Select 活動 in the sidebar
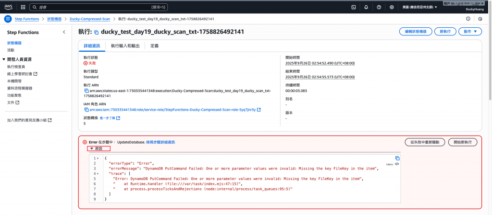Screen dimensions: 492x215 11,50
